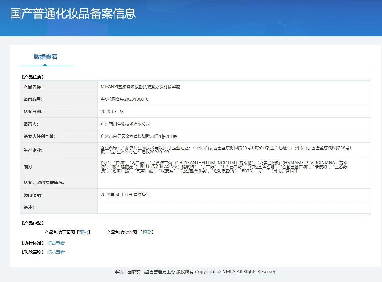382x282 pixels.
Task: Click the product name MIYANXI蜜颜皙 value
Action: point(140,87)
